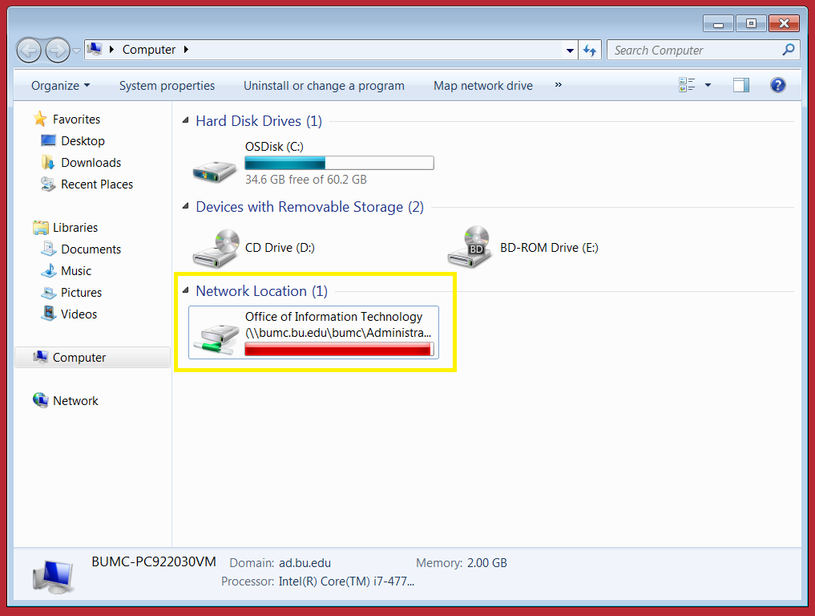Click the computer icon in details pane
The height and width of the screenshot is (616, 815).
pos(53,577)
